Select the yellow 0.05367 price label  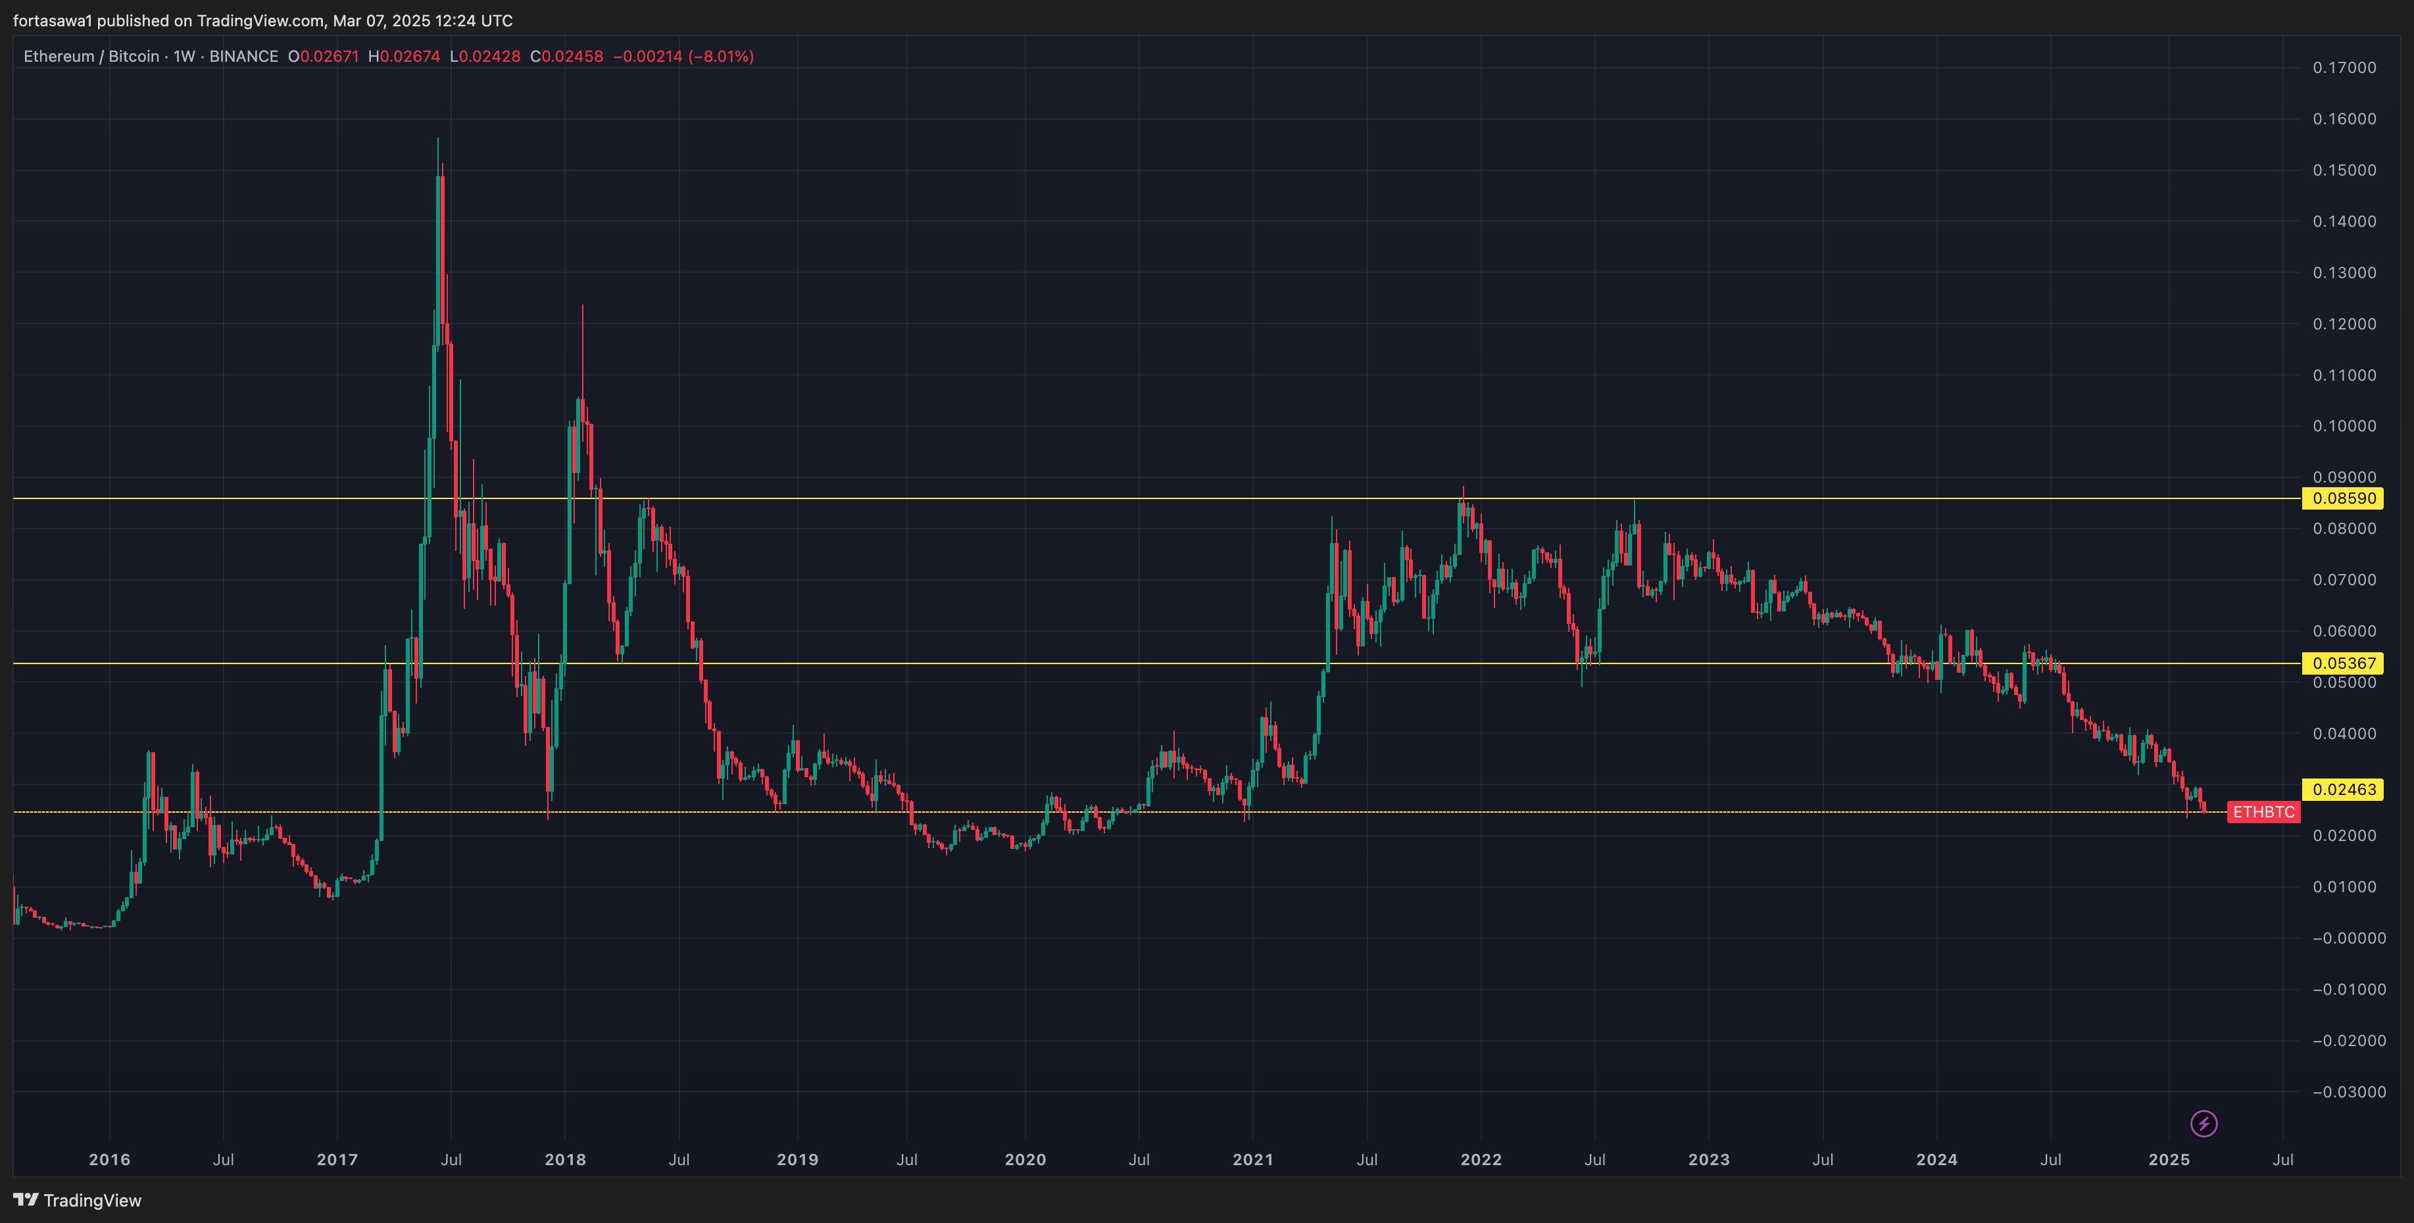(x=2344, y=663)
